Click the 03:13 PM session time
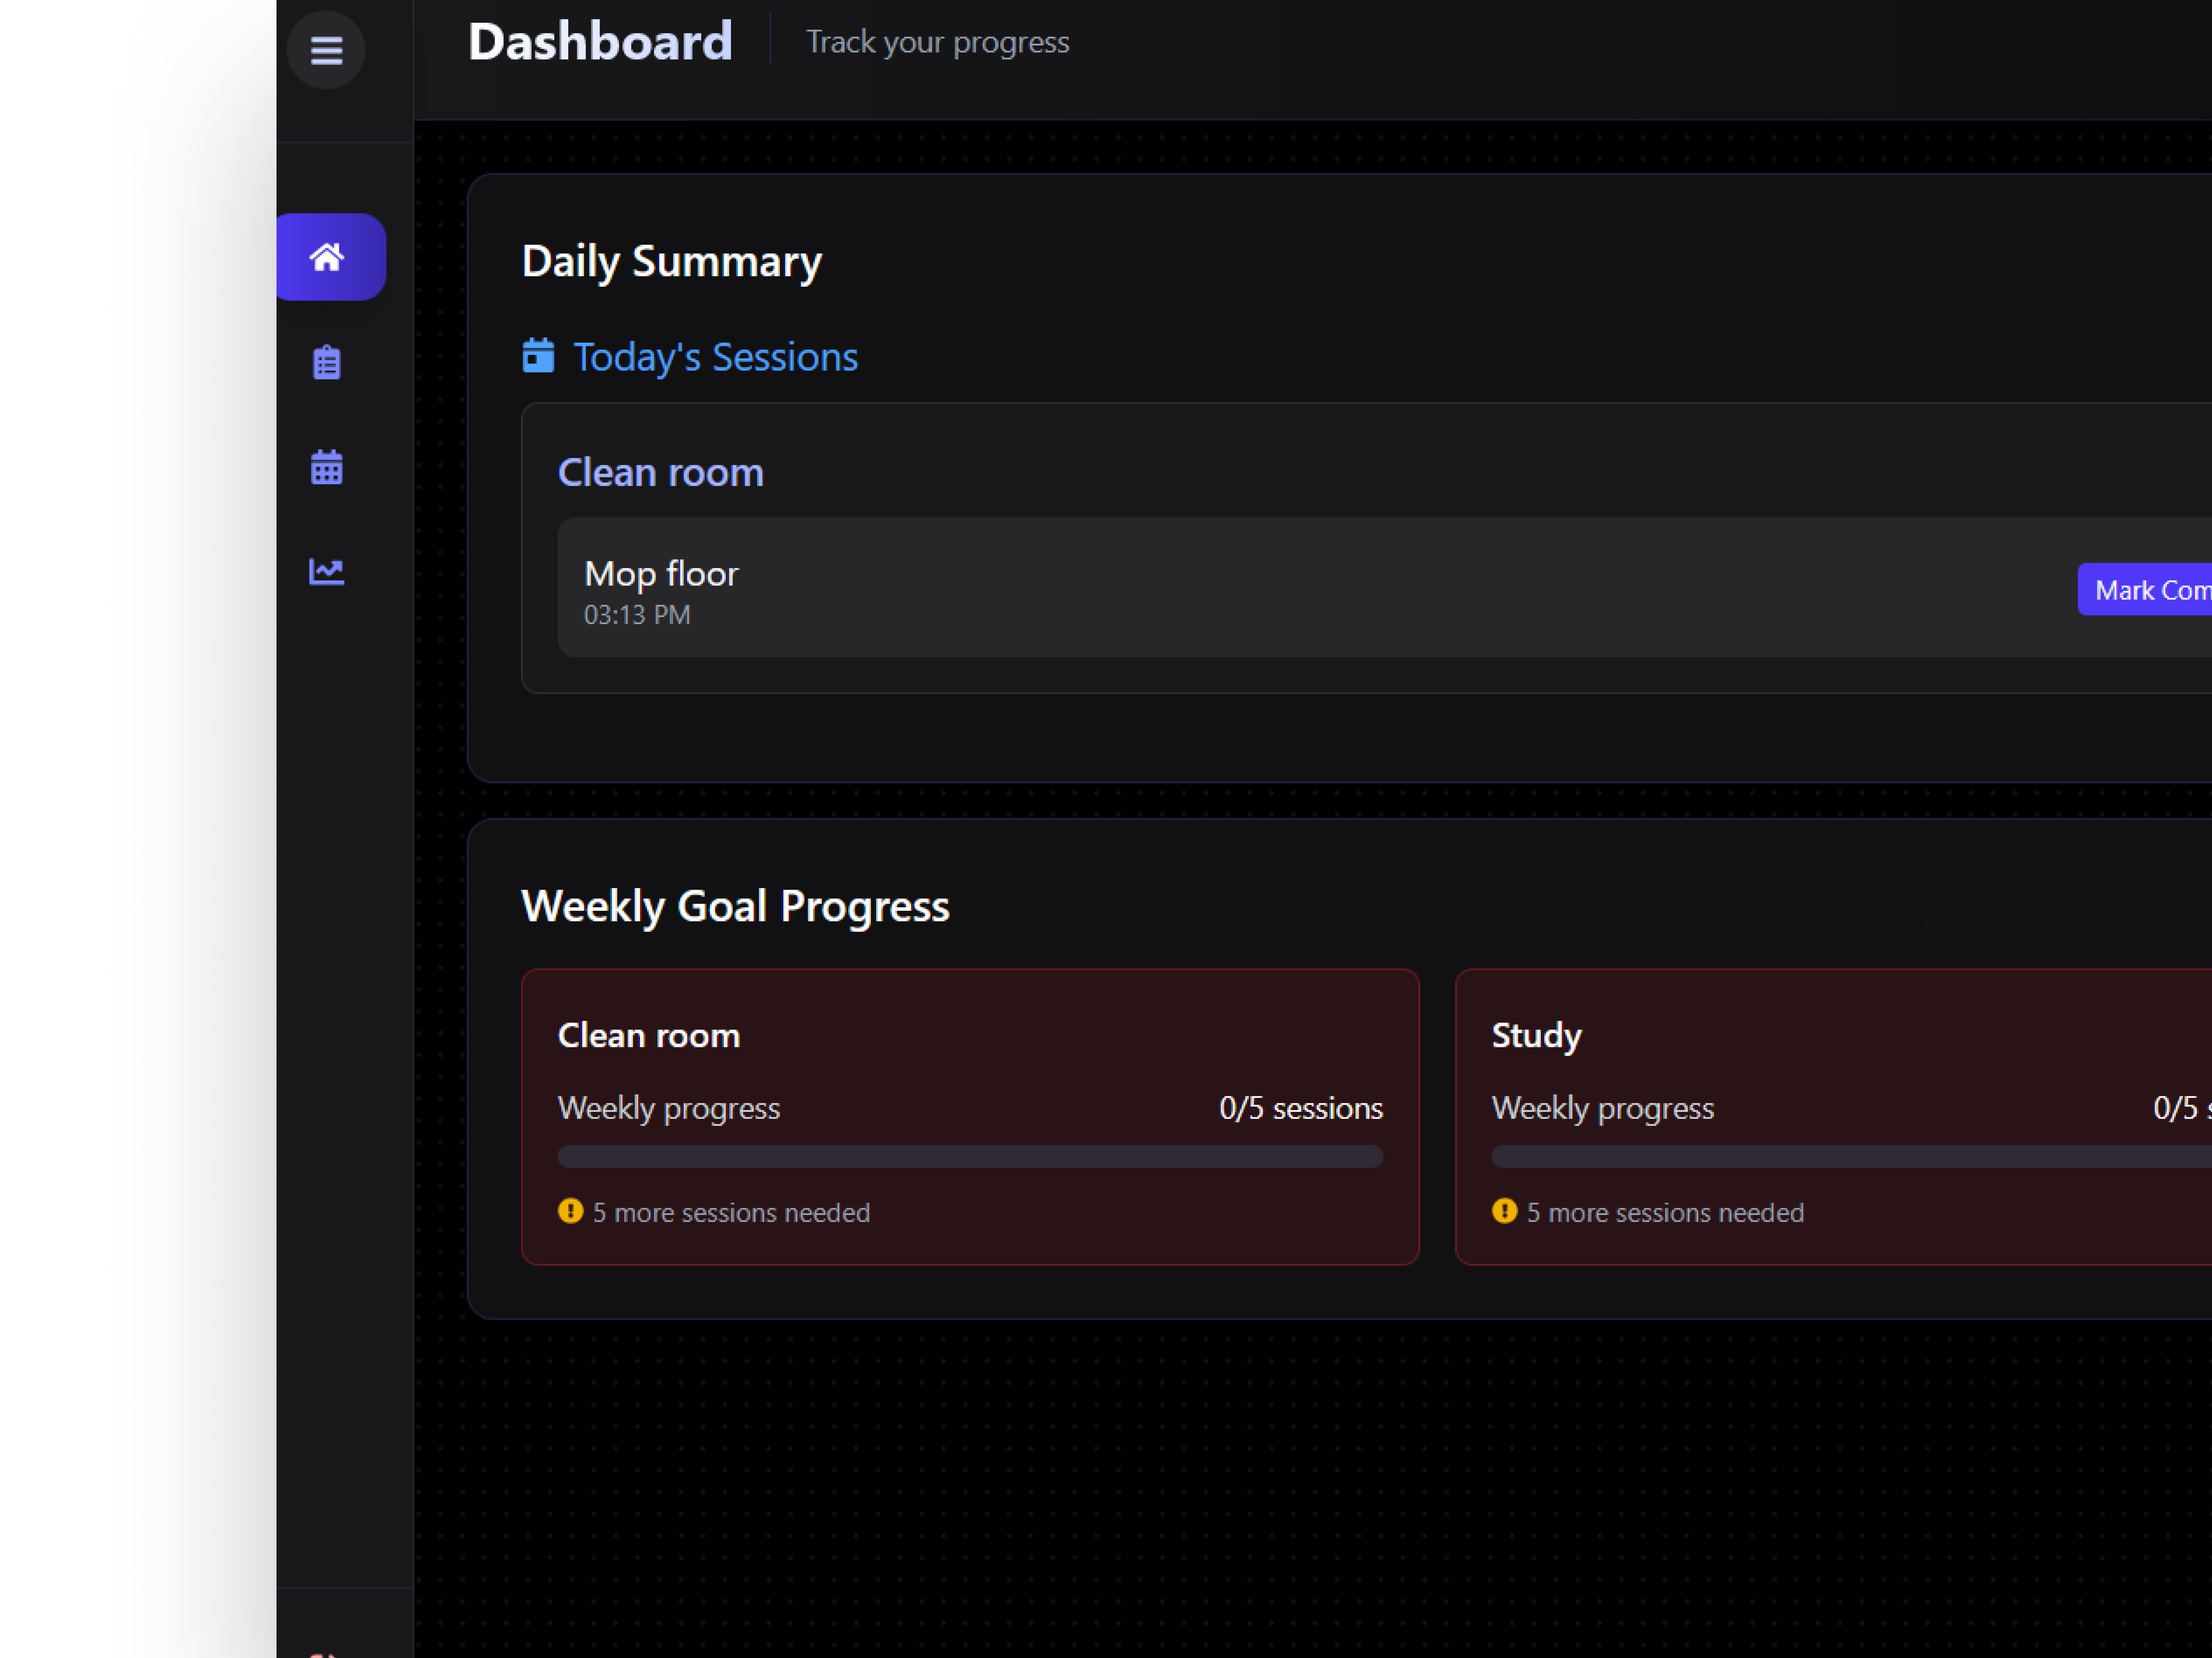 click(x=637, y=615)
